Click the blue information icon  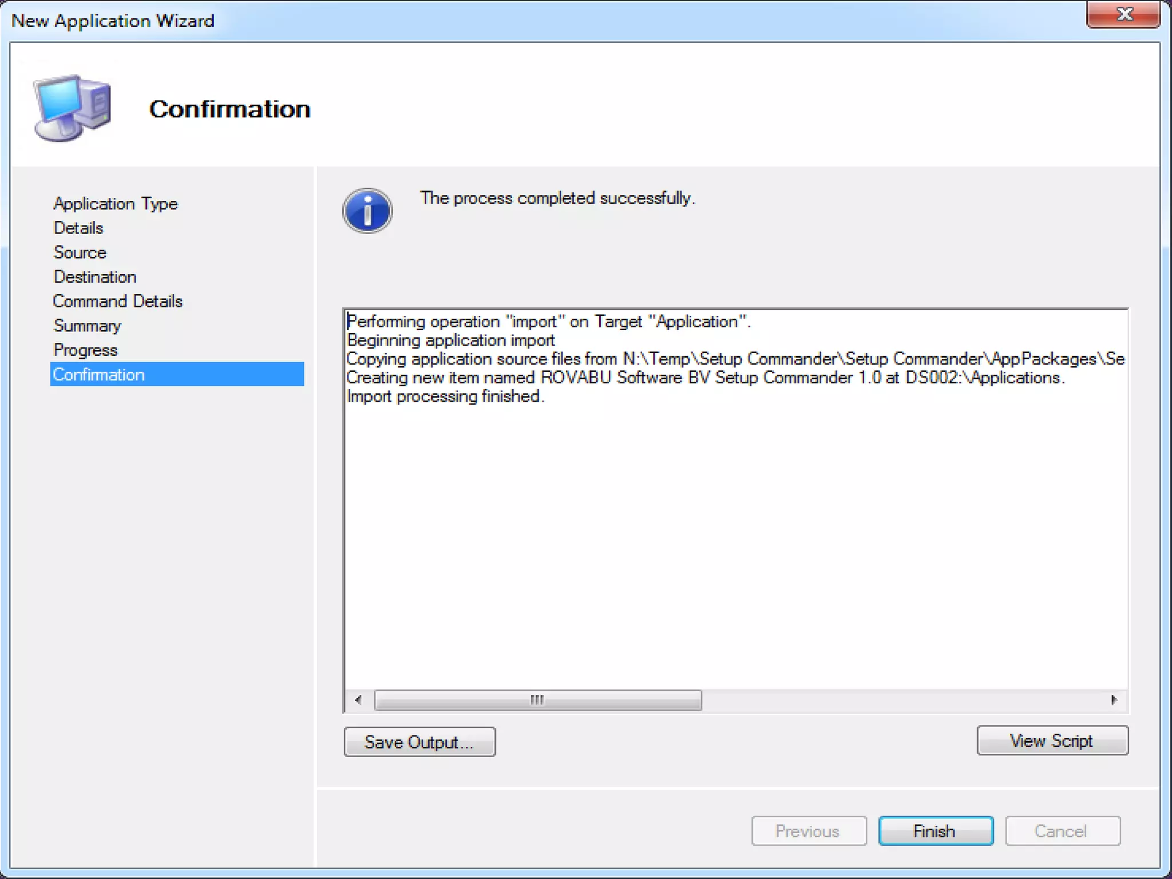click(x=367, y=211)
